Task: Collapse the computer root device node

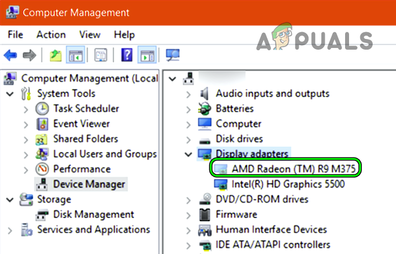Action: [x=173, y=79]
